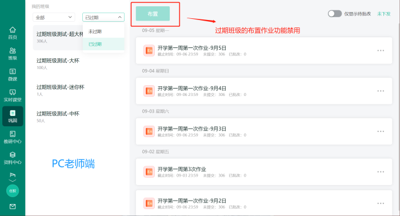Click En icon of 9月3日 homework
Image resolution: width=400 pixels, height=216 pixels.
pos(149,131)
